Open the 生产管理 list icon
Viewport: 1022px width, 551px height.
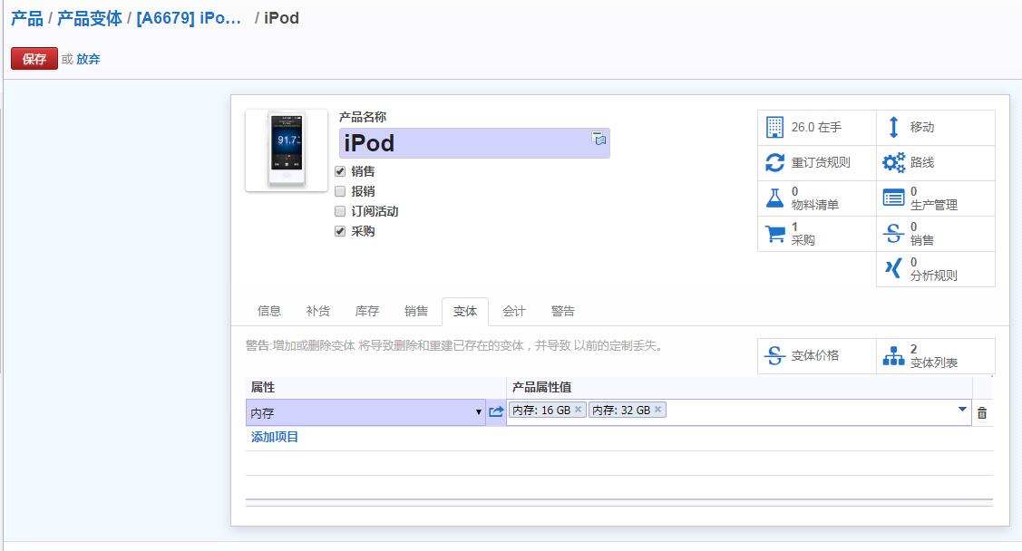point(893,198)
